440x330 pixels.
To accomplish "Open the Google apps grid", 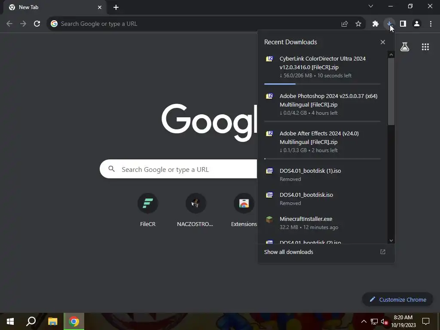I will pyautogui.click(x=425, y=47).
